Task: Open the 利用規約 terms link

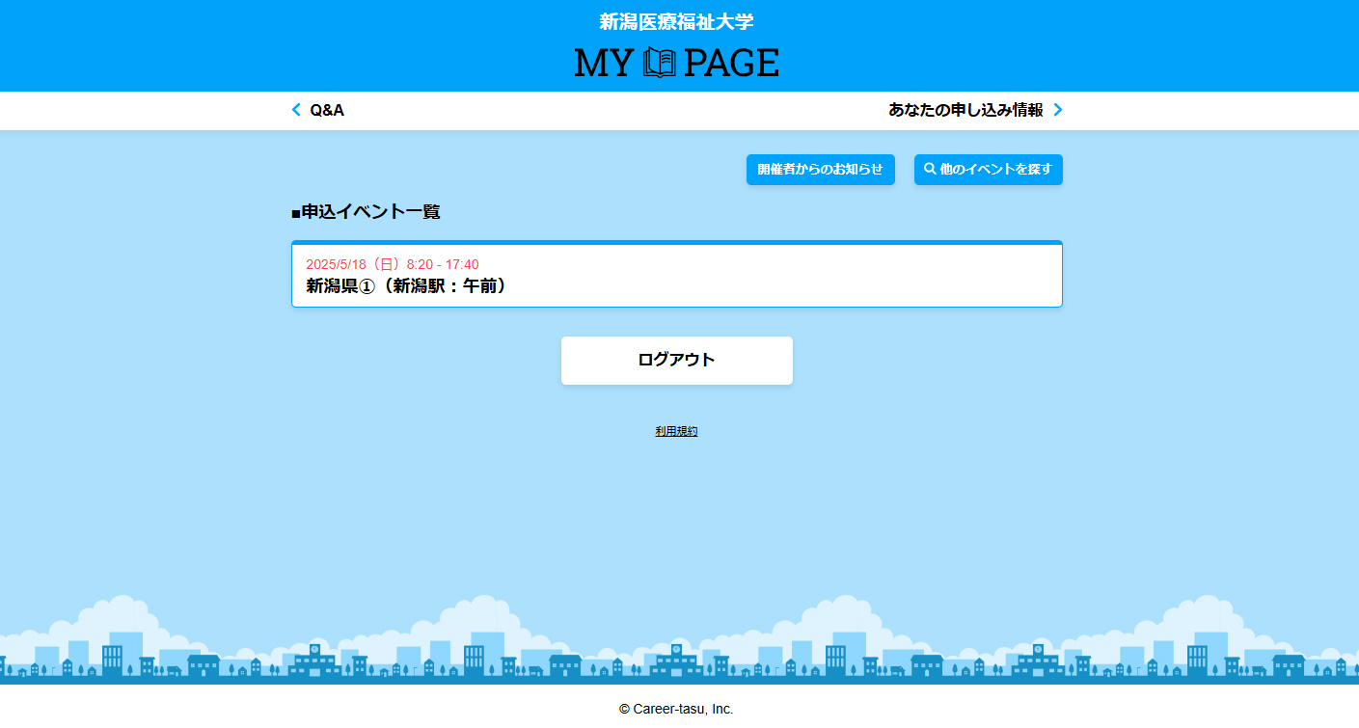Action: coord(676,431)
